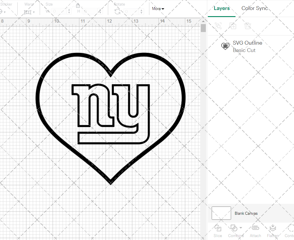
Task: Open the More dropdown
Action: click(x=158, y=9)
